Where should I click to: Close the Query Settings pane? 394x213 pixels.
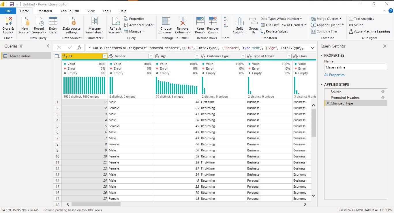click(x=384, y=46)
